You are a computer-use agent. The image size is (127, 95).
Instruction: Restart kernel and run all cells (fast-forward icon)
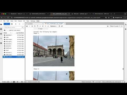point(48,26)
